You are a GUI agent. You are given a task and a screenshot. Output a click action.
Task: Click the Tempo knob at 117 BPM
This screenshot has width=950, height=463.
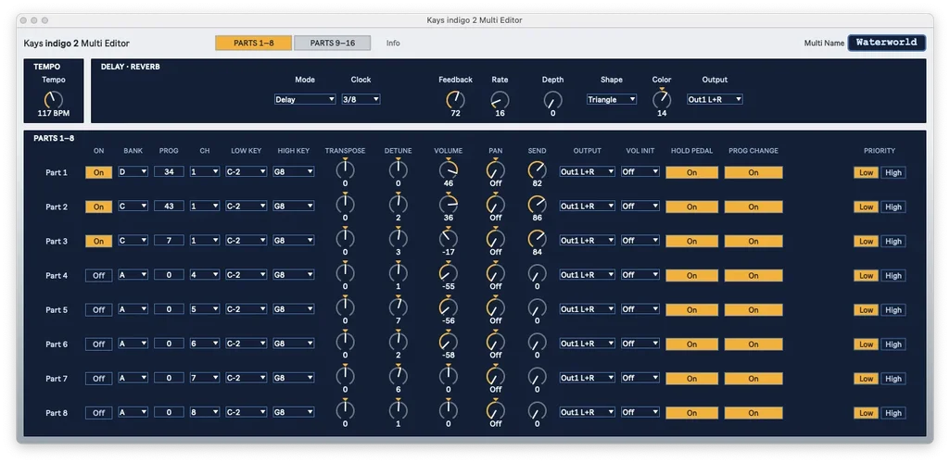pos(54,100)
